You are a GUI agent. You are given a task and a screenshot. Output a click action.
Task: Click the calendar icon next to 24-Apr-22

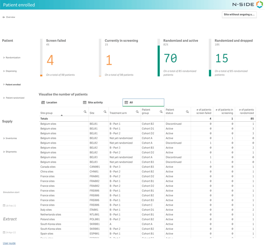tap(4, 233)
